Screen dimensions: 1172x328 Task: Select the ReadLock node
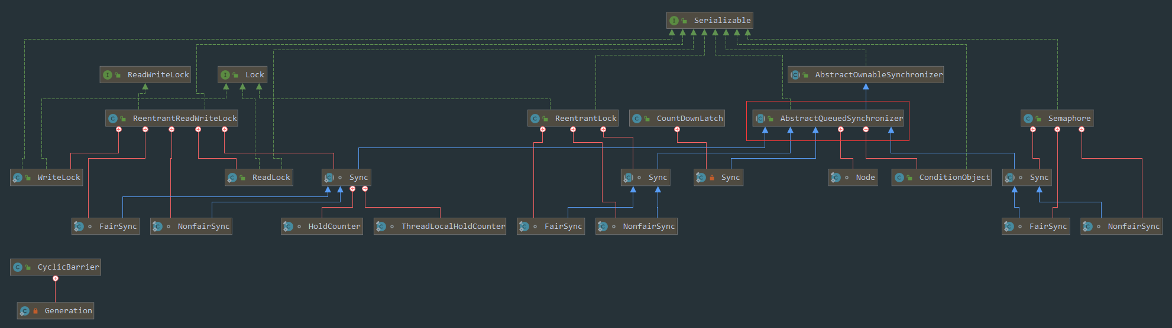click(271, 178)
